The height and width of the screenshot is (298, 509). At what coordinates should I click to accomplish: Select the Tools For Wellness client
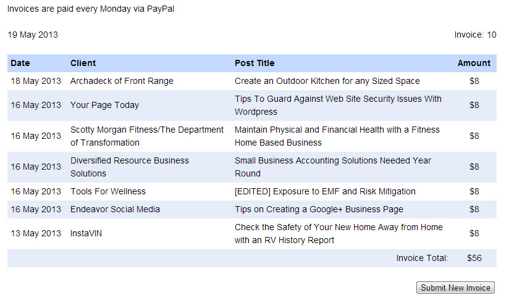click(x=108, y=191)
